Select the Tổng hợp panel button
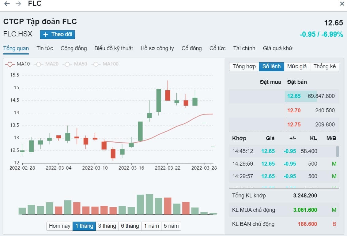347x236 pixels. coord(244,66)
